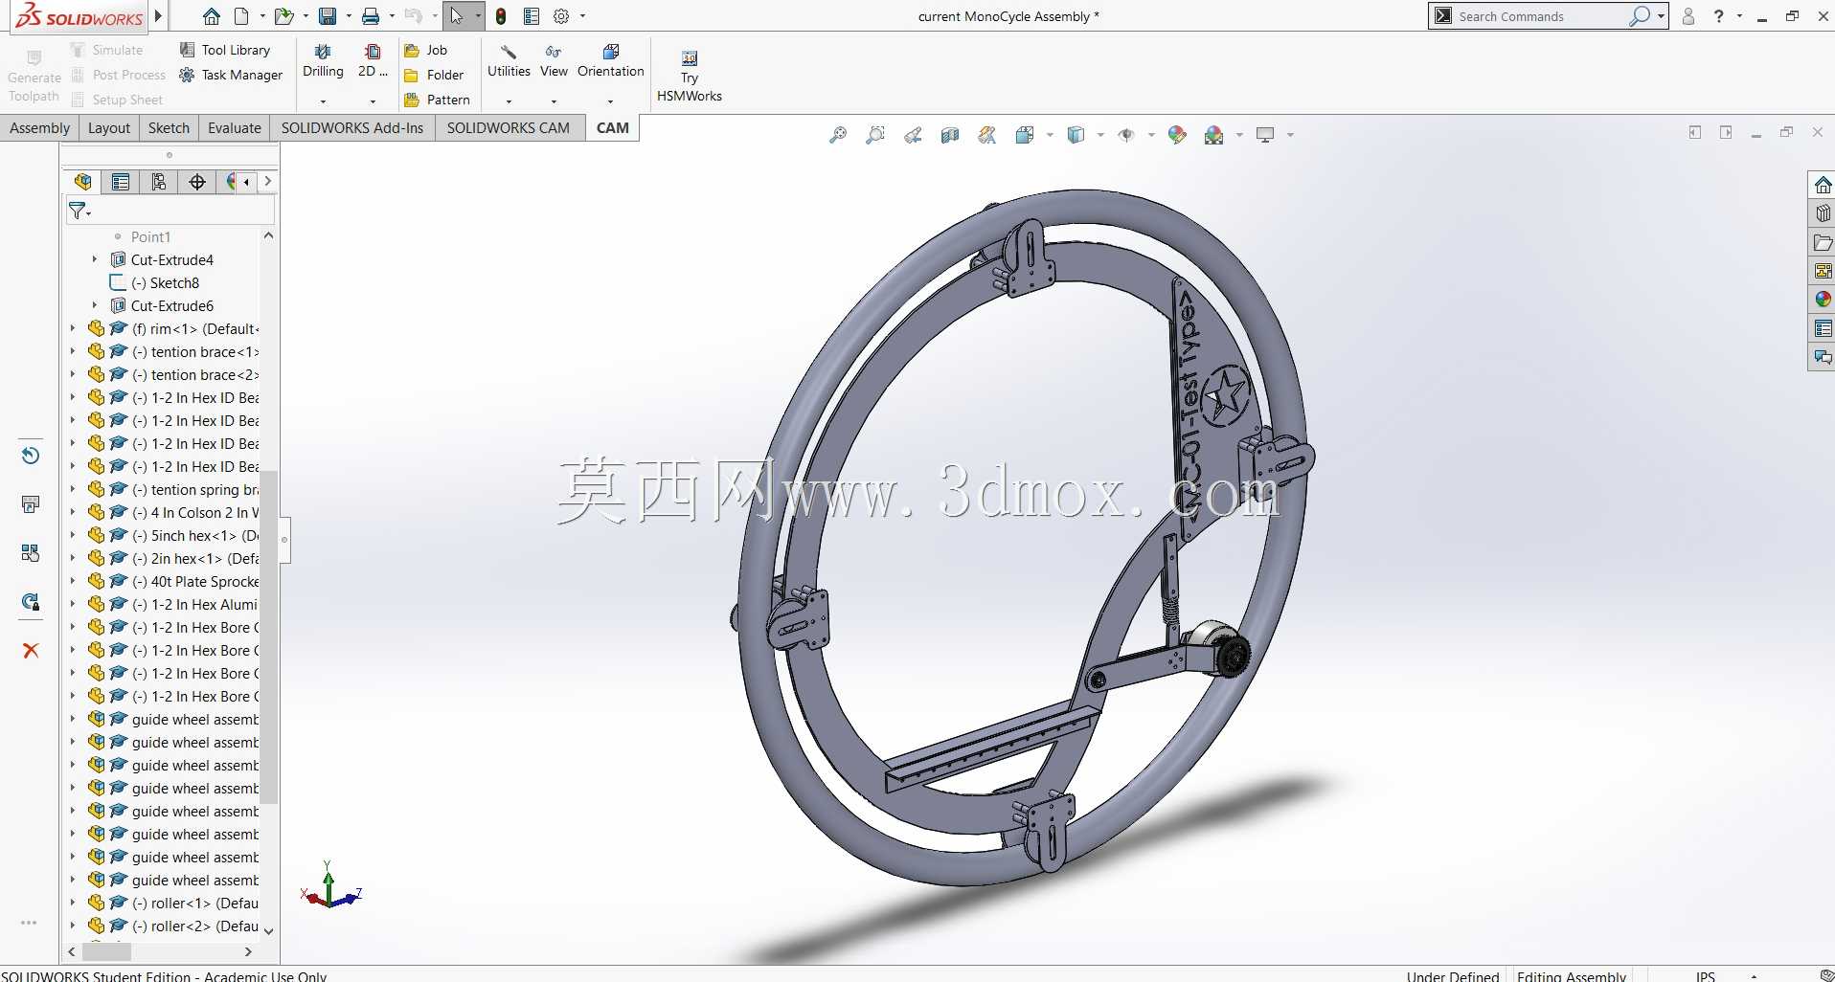Create a toolpath Pattern
The image size is (1835, 982).
437,100
